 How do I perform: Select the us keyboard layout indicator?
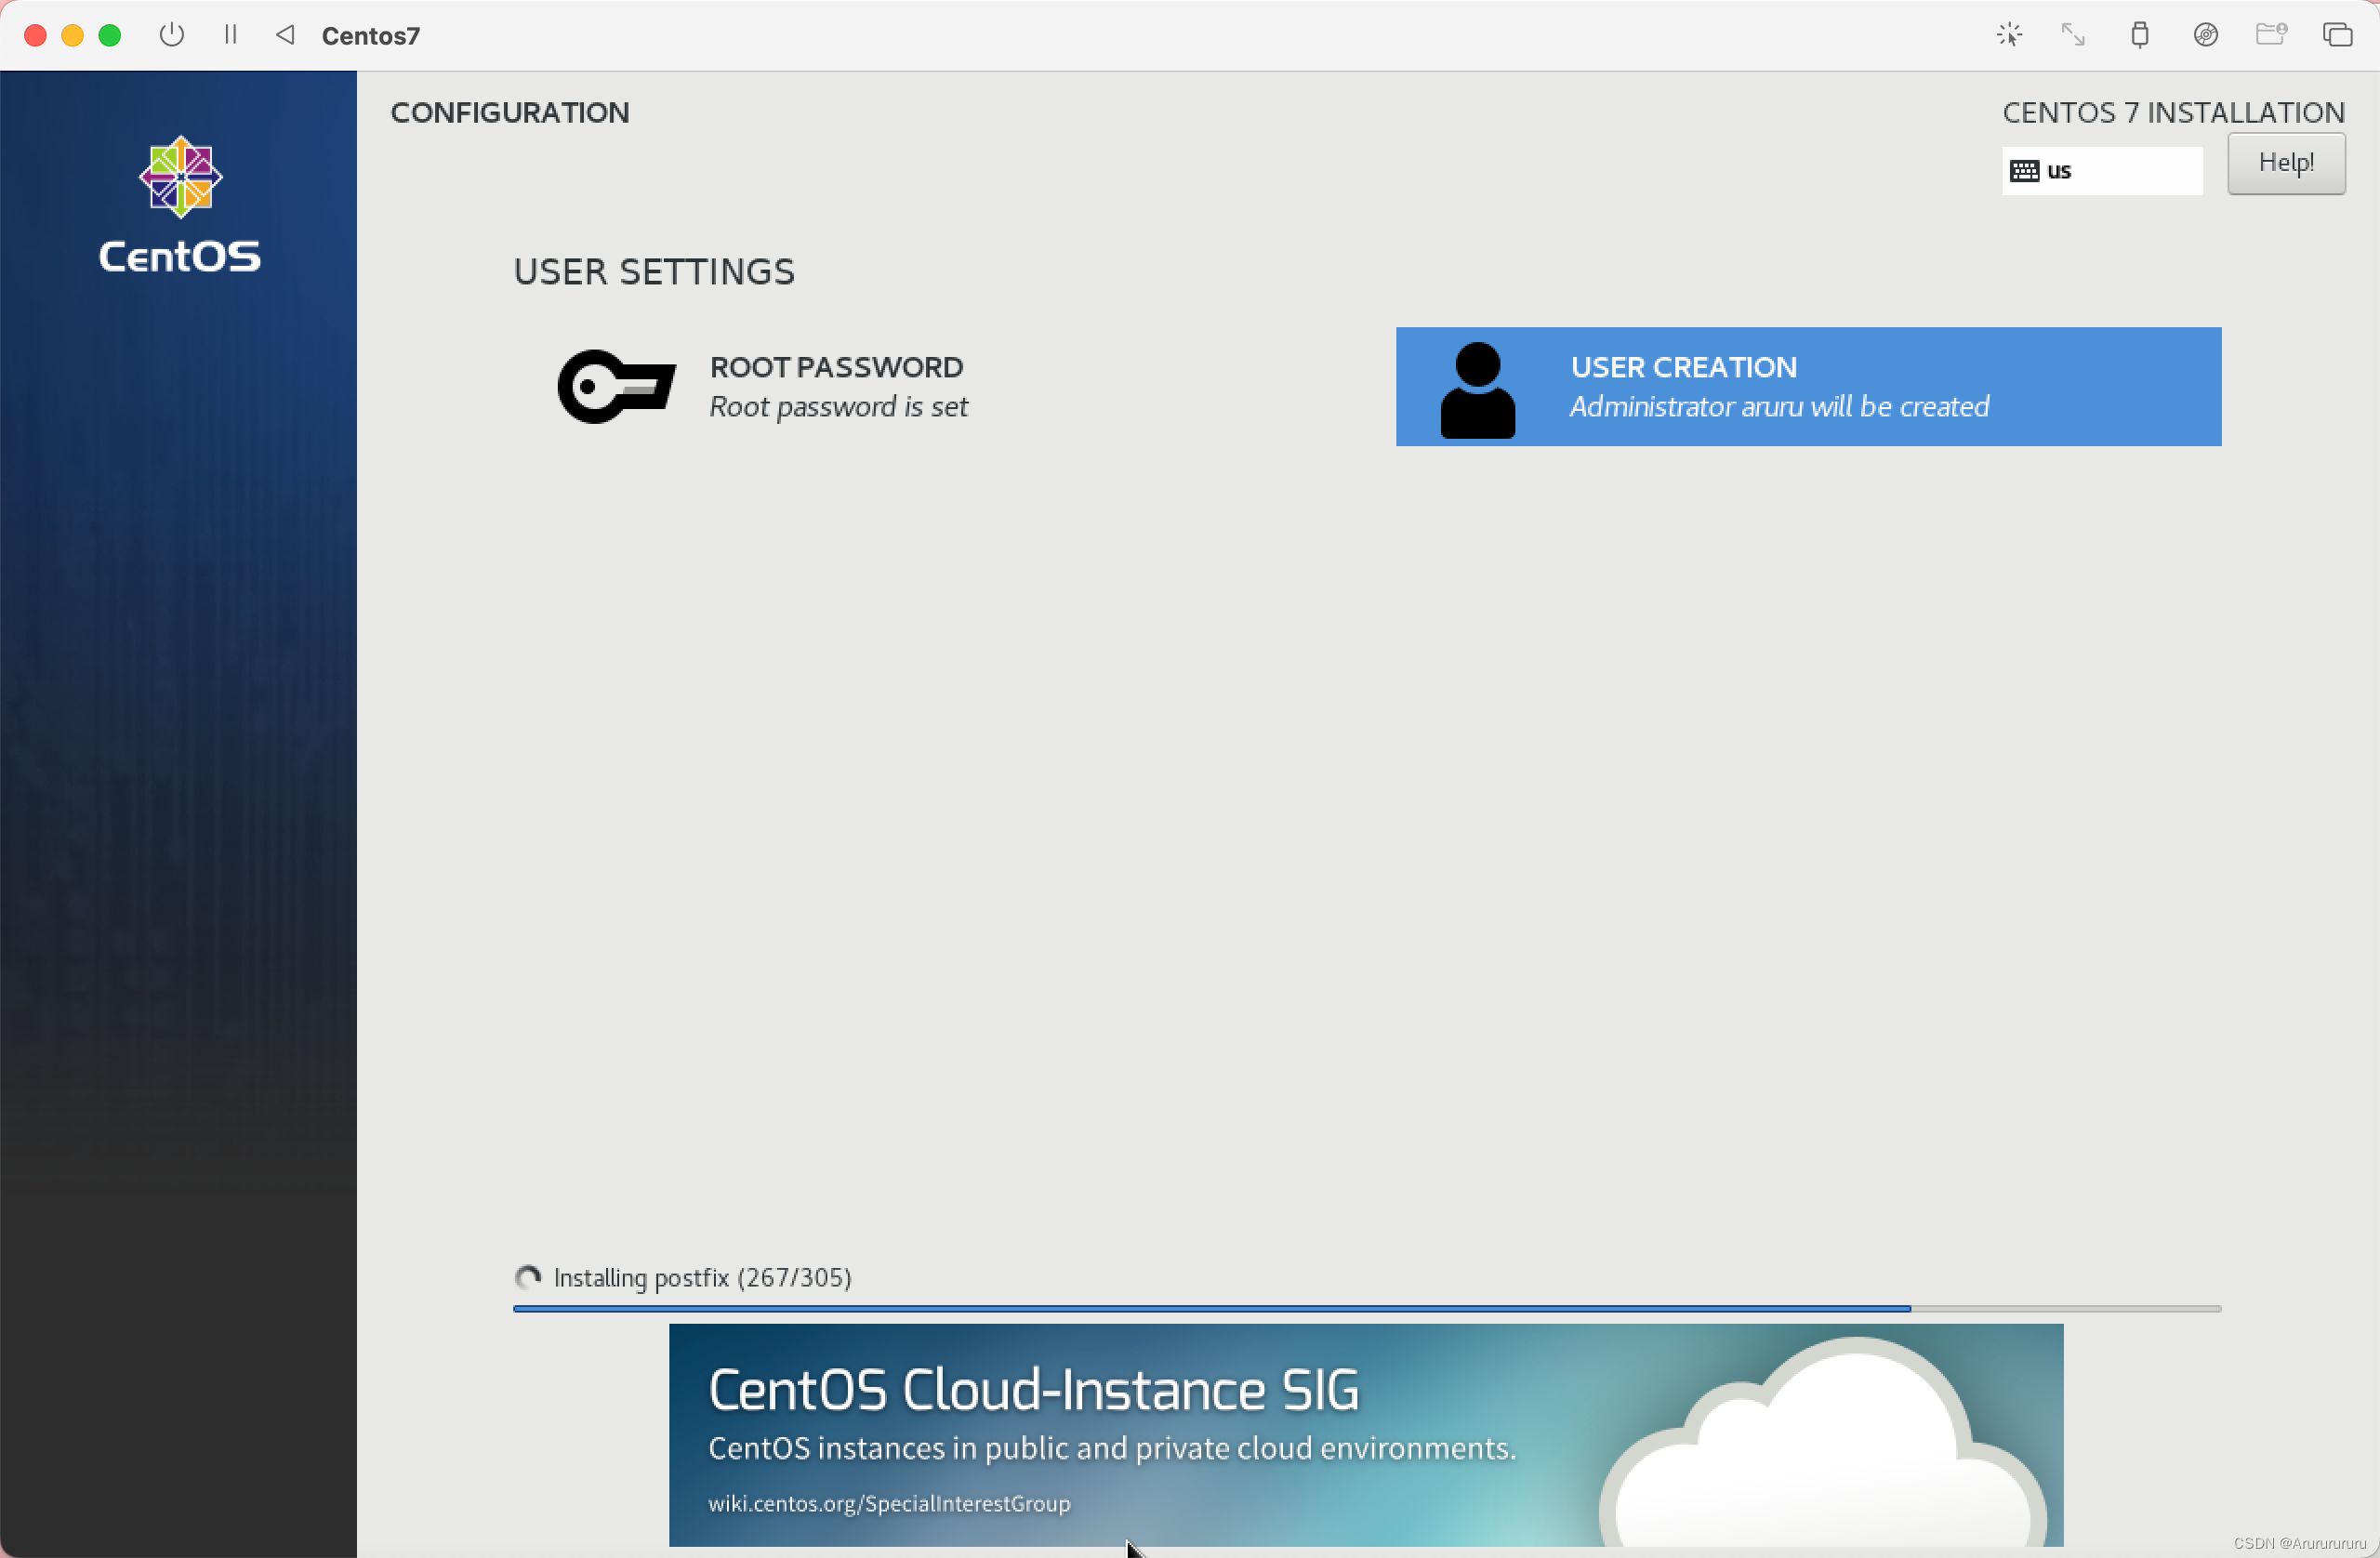pyautogui.click(x=2102, y=171)
